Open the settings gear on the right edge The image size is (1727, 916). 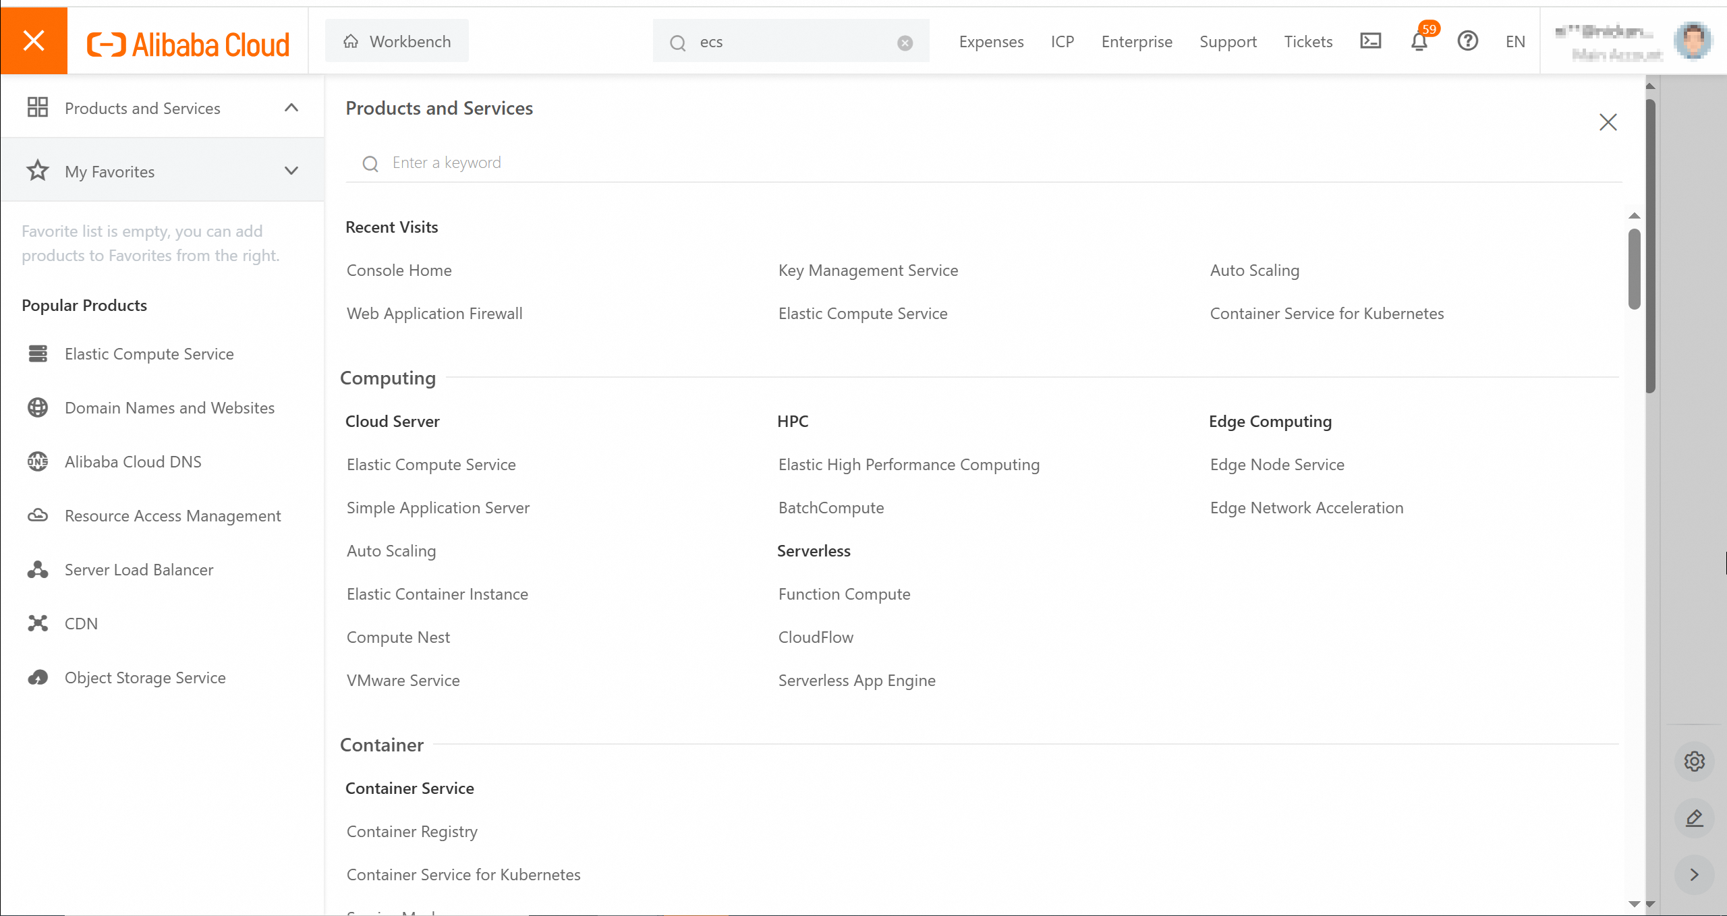[1695, 762]
